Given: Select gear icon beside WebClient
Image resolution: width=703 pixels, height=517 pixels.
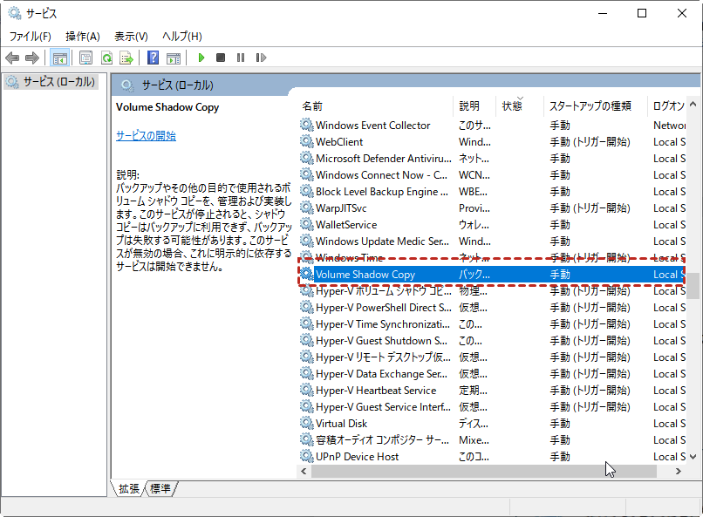Looking at the screenshot, I should coord(307,141).
